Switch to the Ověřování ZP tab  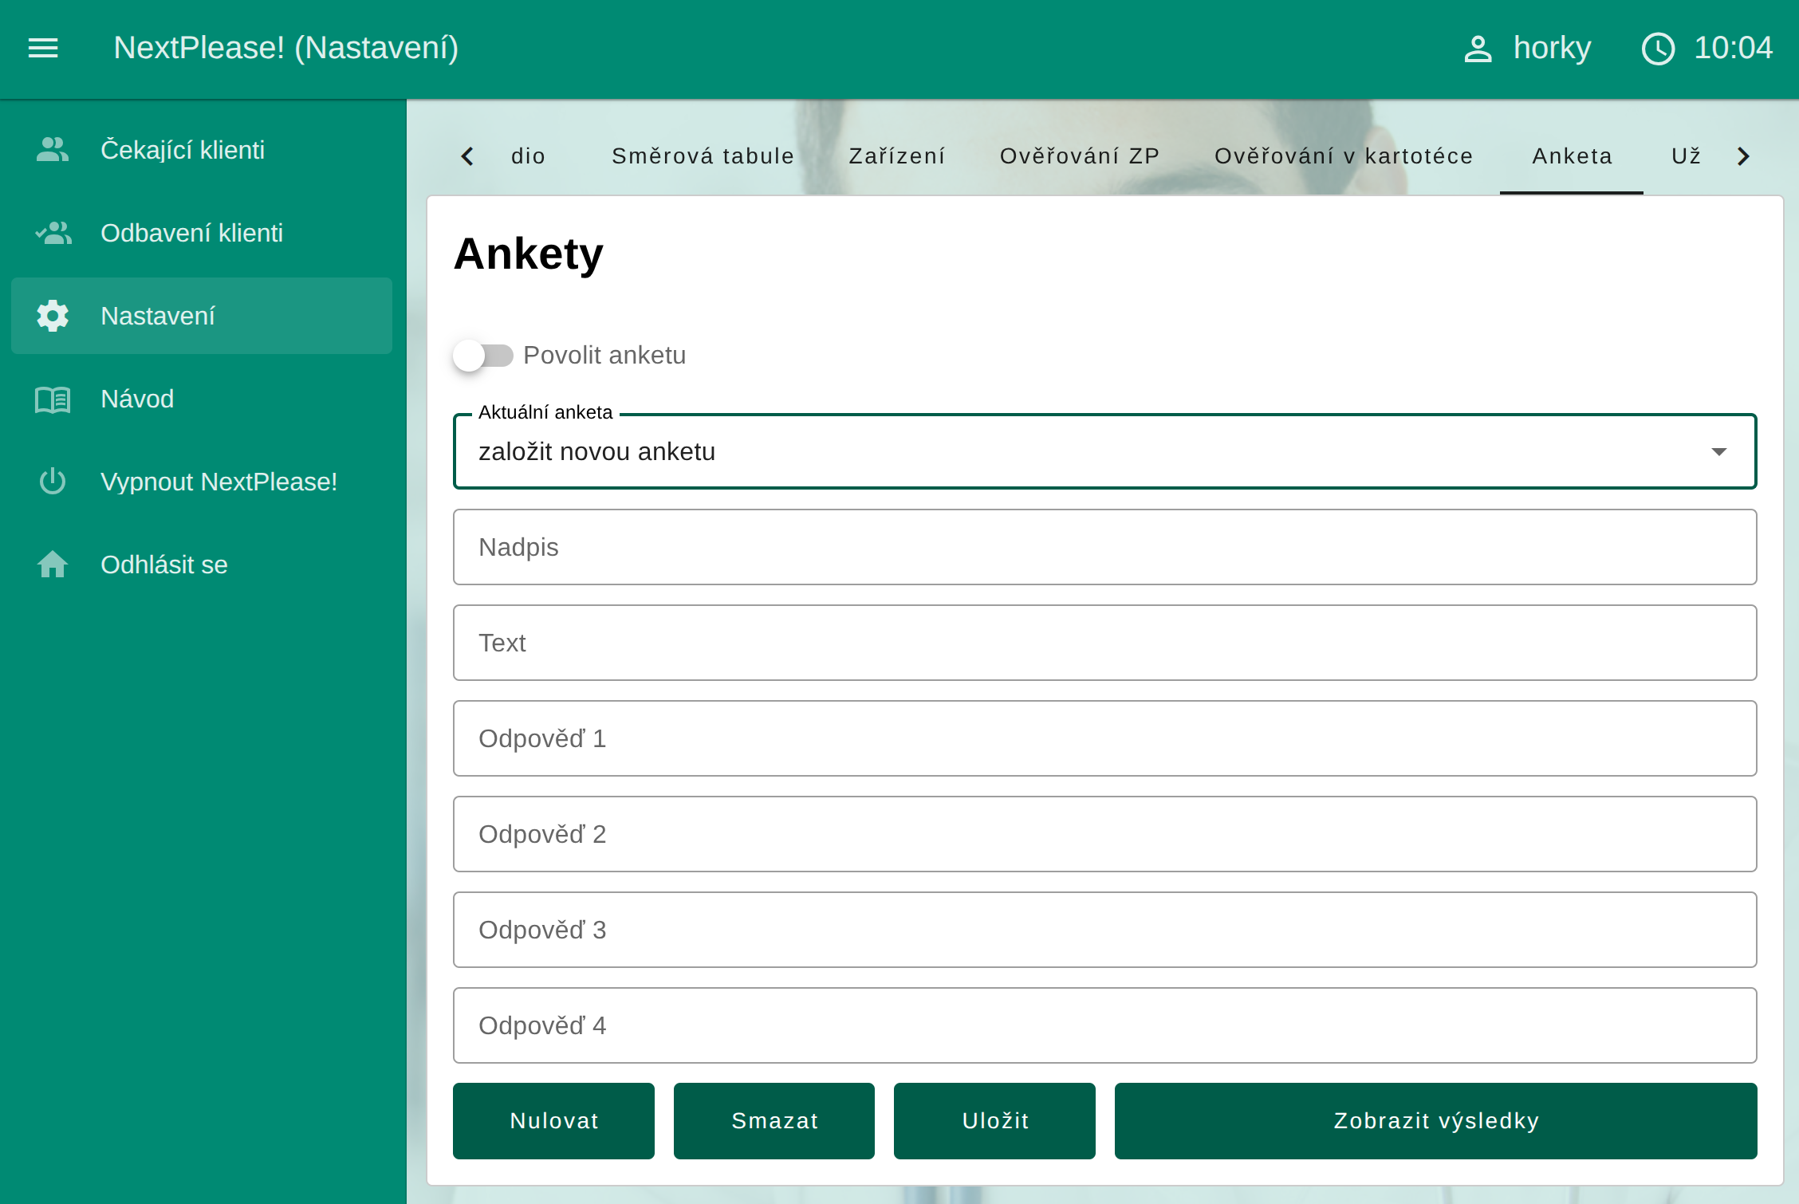coord(1080,155)
